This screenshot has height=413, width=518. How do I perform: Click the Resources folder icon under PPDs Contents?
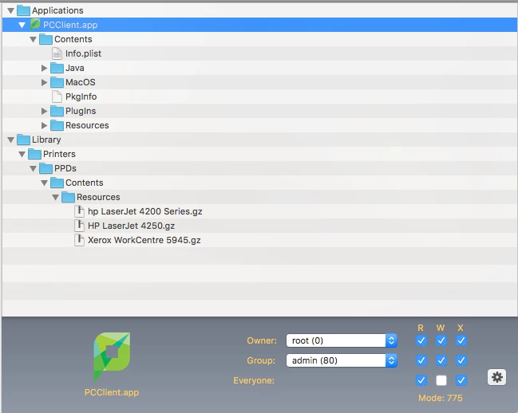click(x=68, y=197)
